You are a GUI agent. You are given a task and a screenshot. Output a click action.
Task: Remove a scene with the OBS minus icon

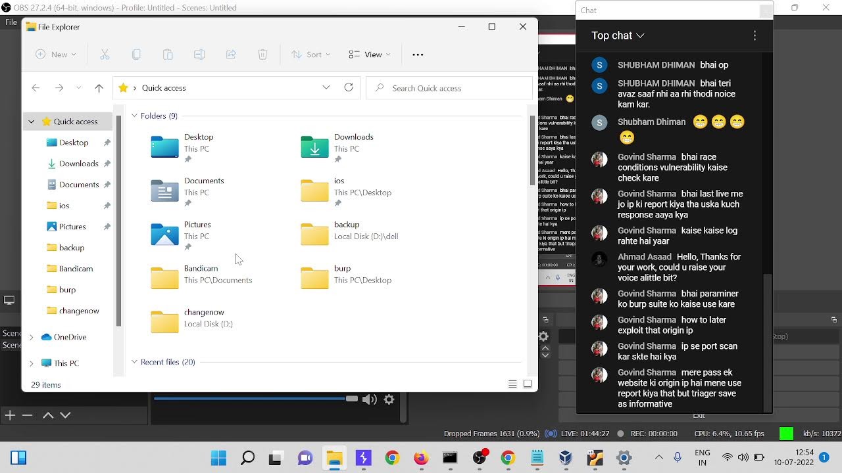pos(27,415)
